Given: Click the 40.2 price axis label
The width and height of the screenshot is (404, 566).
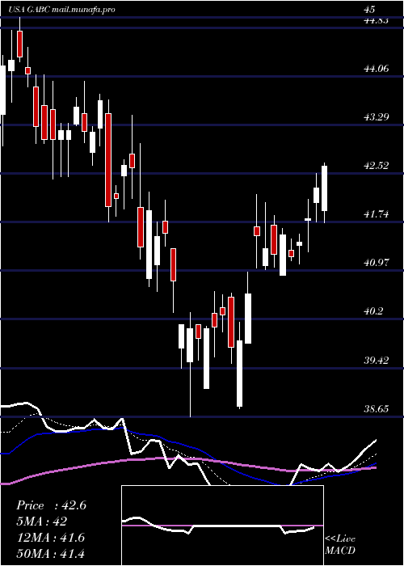Looking at the screenshot, I should pyautogui.click(x=373, y=310).
